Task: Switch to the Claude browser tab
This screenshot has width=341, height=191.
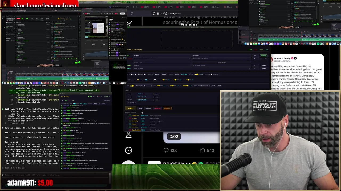Action: pyautogui.click(x=228, y=7)
